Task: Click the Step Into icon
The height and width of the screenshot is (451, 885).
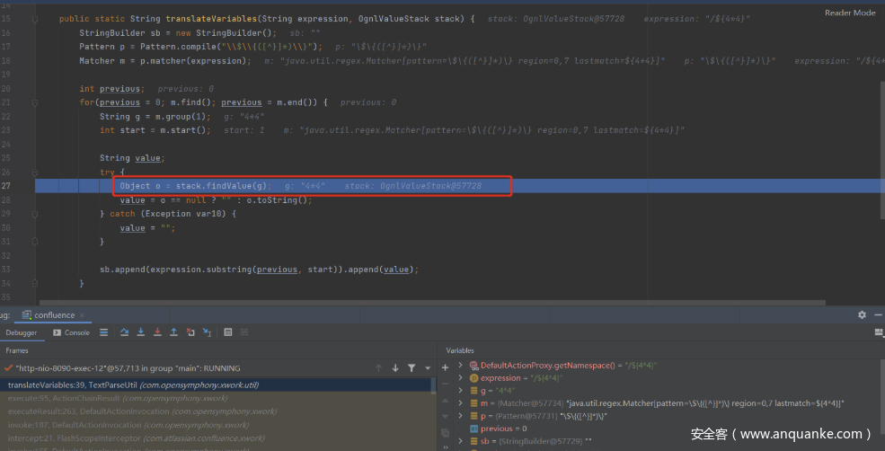Action: click(x=141, y=332)
